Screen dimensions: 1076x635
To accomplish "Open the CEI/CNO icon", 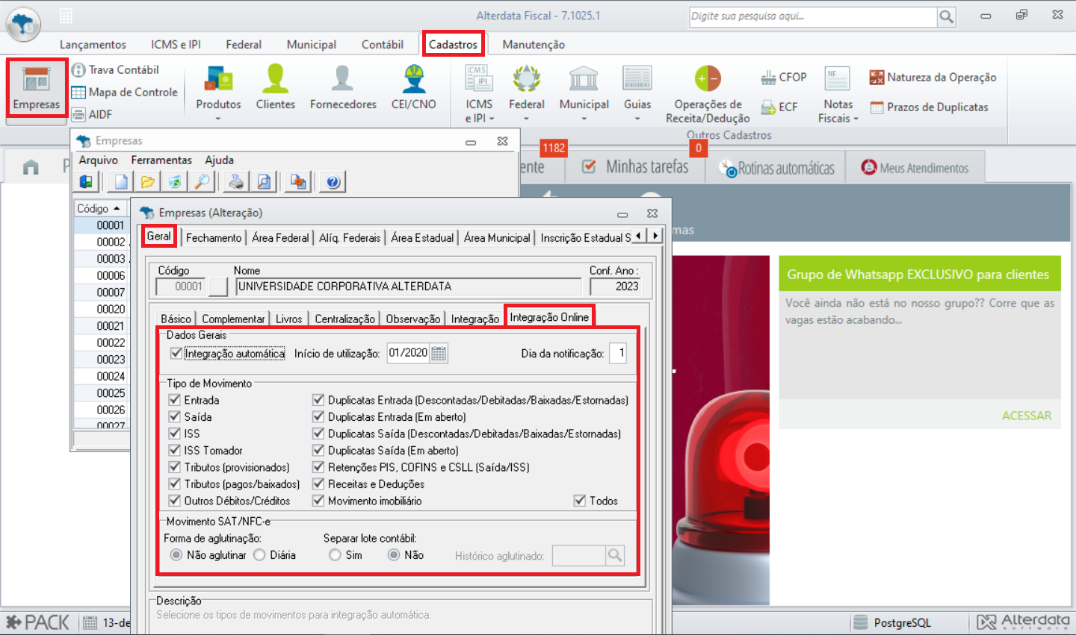I will coord(413,88).
